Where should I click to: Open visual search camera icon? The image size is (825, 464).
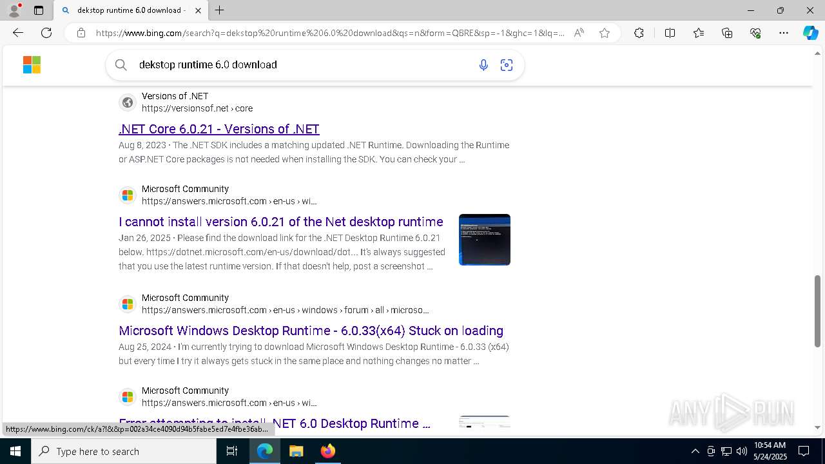click(507, 64)
